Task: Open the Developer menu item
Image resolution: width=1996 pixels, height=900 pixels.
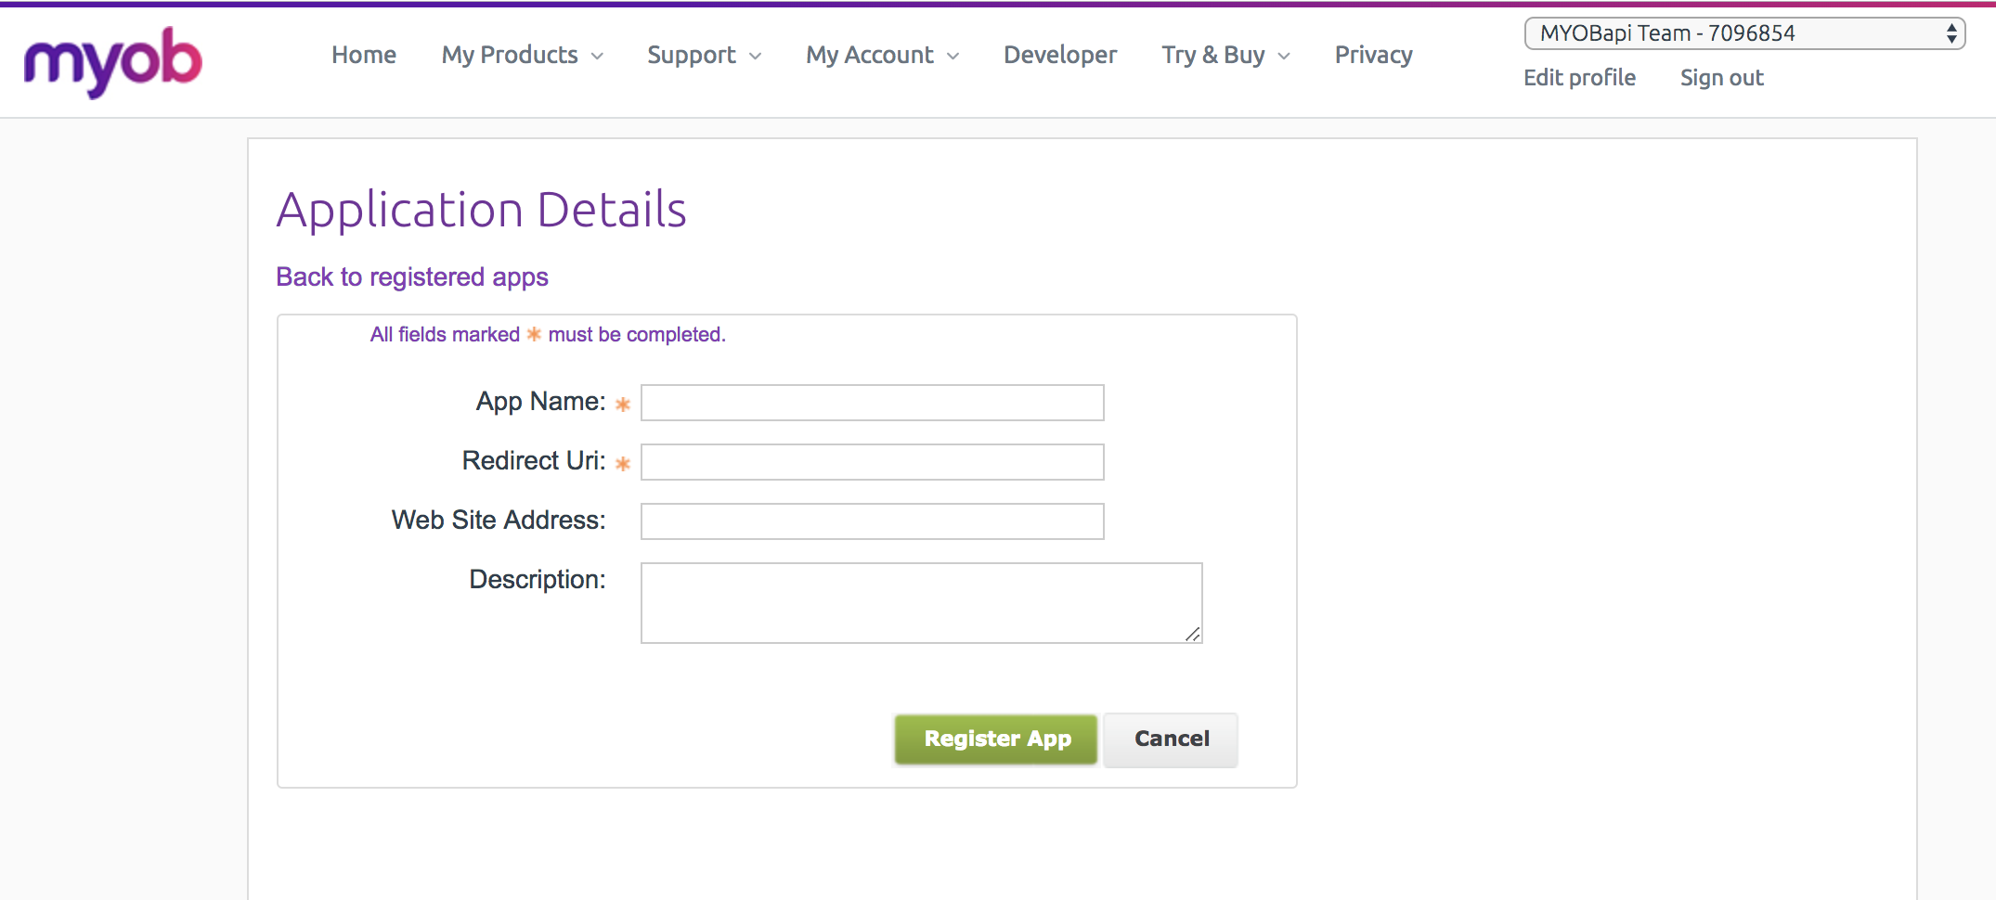Action: click(1060, 55)
